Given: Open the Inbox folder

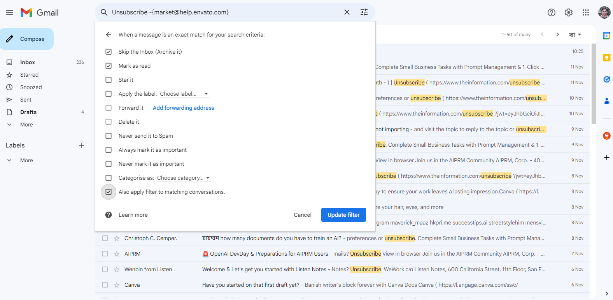Looking at the screenshot, I should (28, 62).
